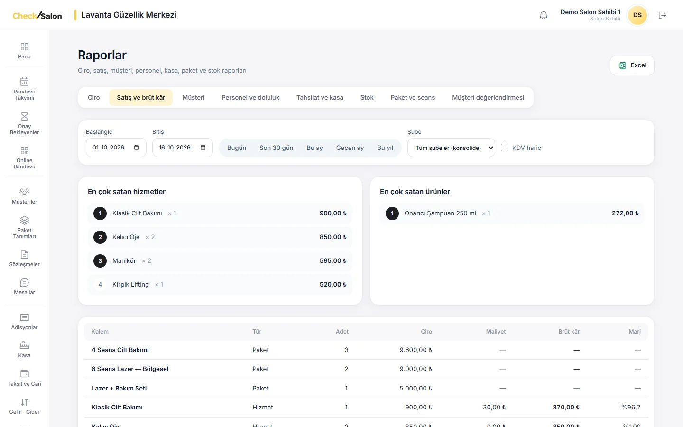Open Online Randevu QR icon

pyautogui.click(x=24, y=150)
